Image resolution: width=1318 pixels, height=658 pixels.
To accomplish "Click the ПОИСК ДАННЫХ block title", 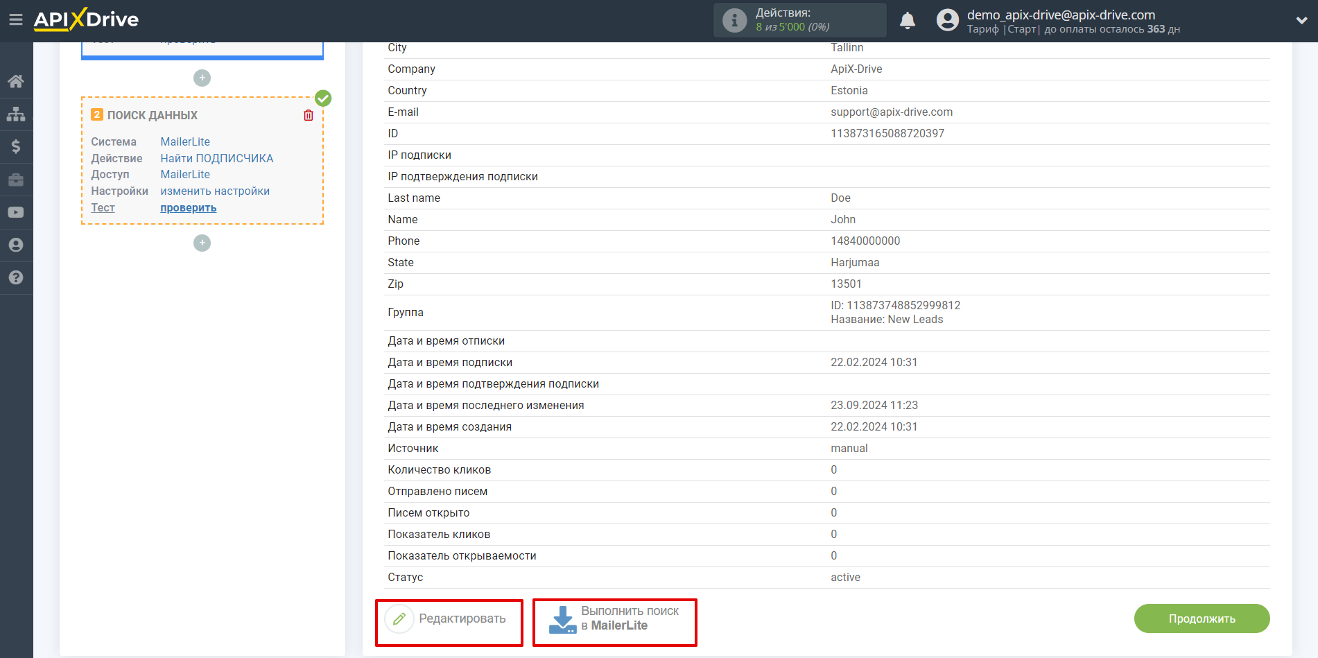I will (x=153, y=115).
